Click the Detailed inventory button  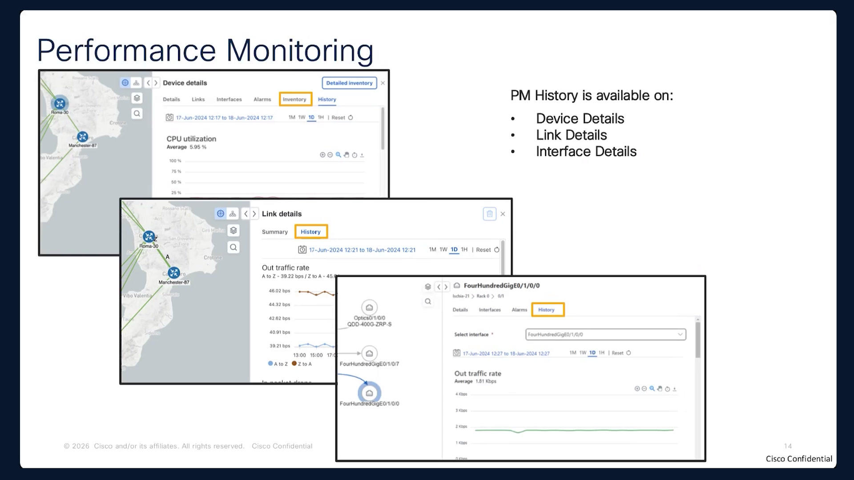click(349, 83)
